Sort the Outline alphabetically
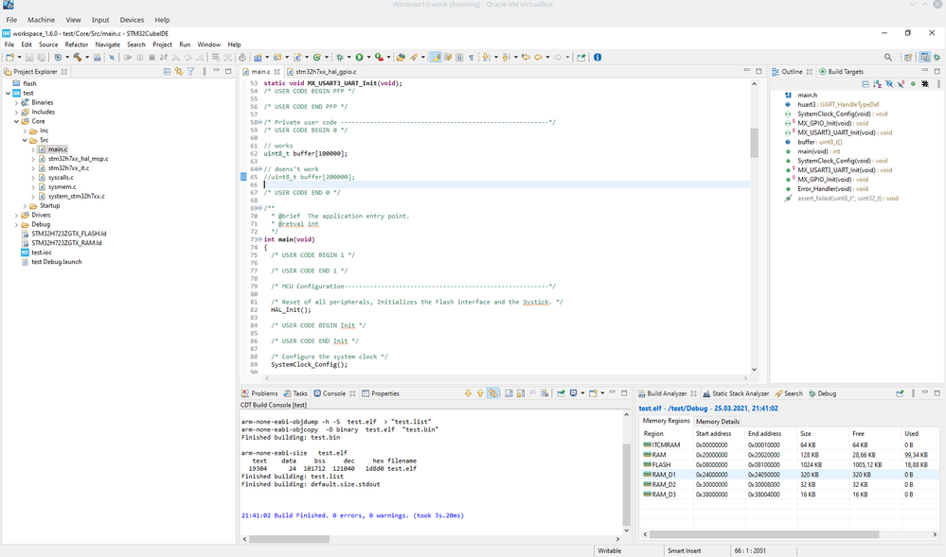Viewport: 946px width, 557px height. pos(877,84)
